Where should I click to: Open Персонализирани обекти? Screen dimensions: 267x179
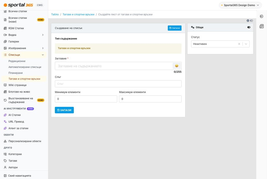(x=24, y=141)
